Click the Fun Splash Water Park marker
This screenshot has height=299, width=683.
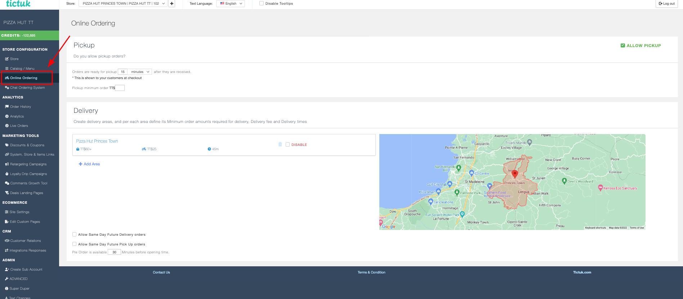(x=462, y=214)
